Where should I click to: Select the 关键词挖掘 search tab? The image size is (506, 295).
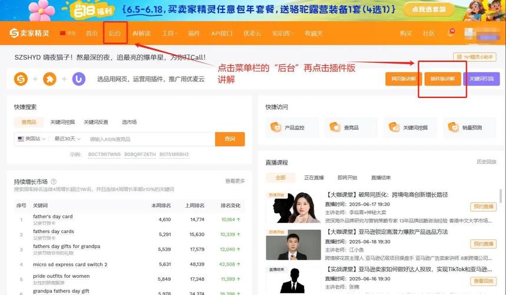click(x=62, y=122)
